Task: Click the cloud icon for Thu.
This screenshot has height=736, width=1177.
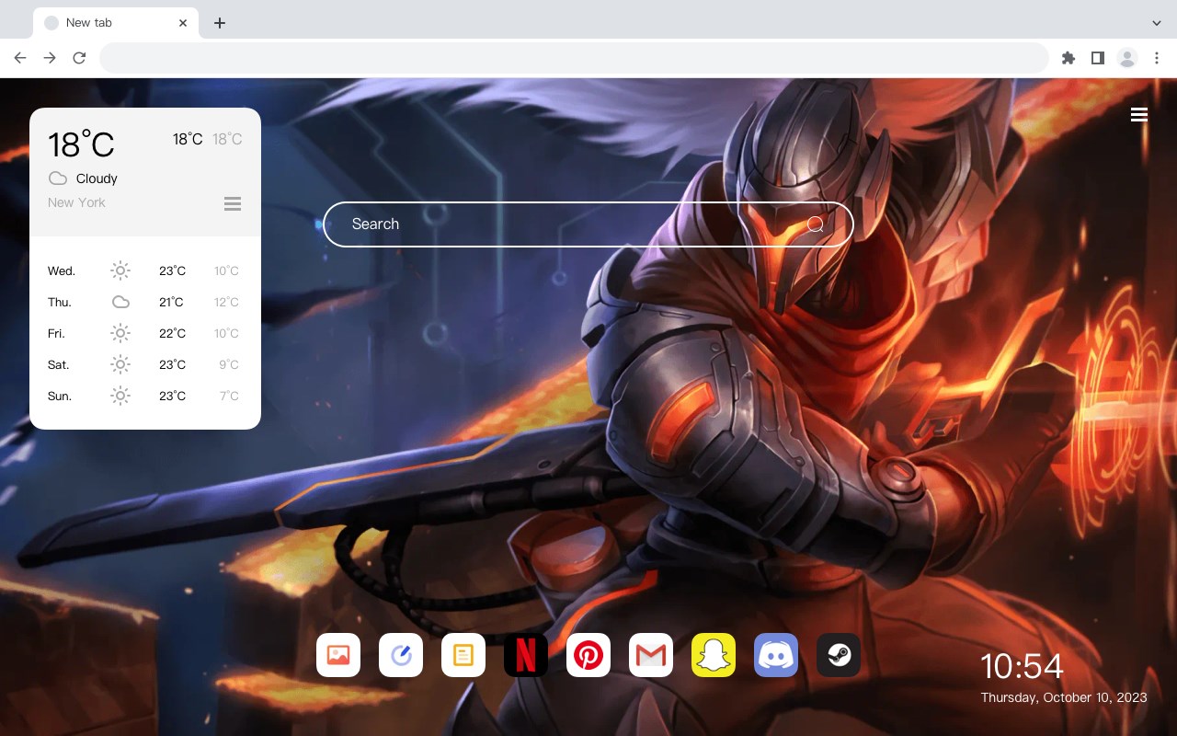Action: click(x=120, y=302)
